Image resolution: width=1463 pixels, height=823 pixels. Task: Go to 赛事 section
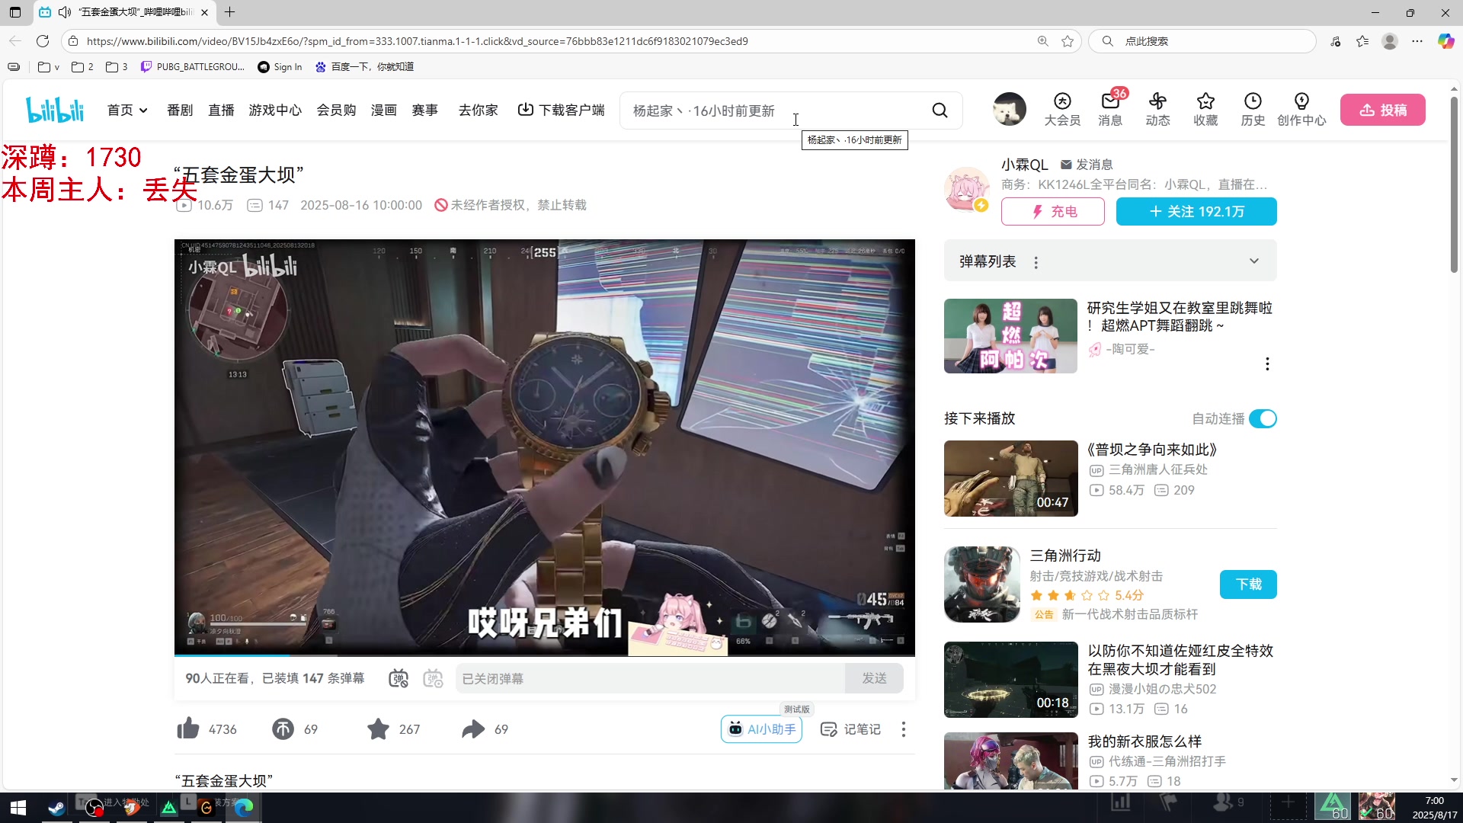point(424,110)
